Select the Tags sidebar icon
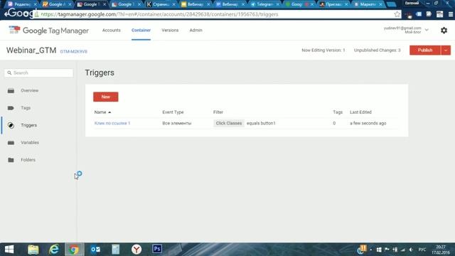The image size is (455, 256). (x=11, y=108)
